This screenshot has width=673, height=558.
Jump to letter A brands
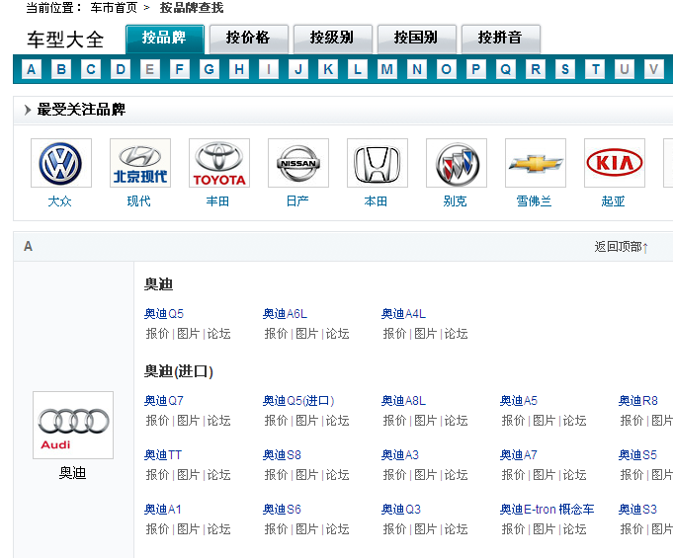pyautogui.click(x=32, y=69)
